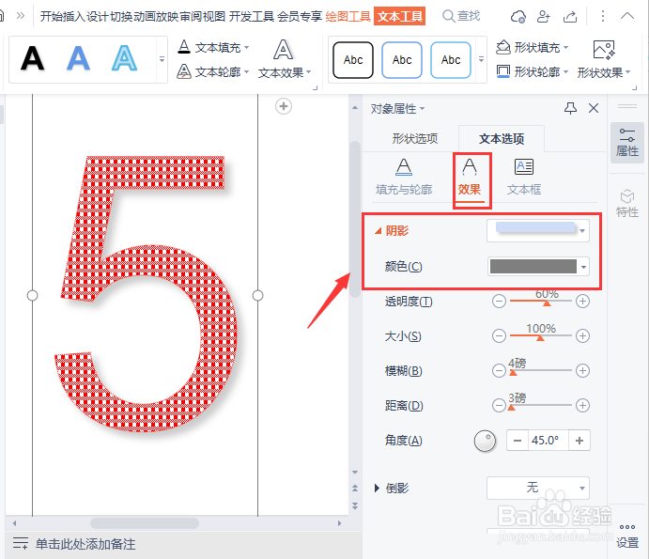Apply the blue gradient text preset
Image resolution: width=649 pixels, height=559 pixels.
pyautogui.click(x=78, y=59)
